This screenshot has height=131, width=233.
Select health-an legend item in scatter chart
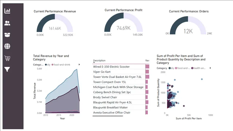click(x=198, y=68)
